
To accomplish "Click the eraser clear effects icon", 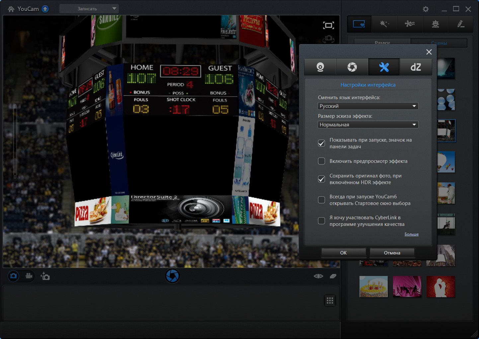I will [333, 276].
